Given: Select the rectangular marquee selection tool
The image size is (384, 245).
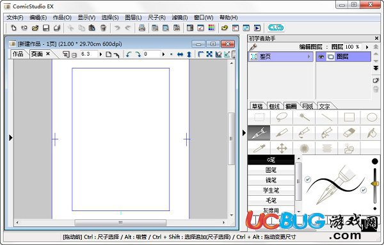Looking at the screenshot, I should coord(259,117).
